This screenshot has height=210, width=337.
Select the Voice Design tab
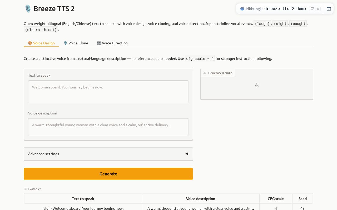(41, 43)
